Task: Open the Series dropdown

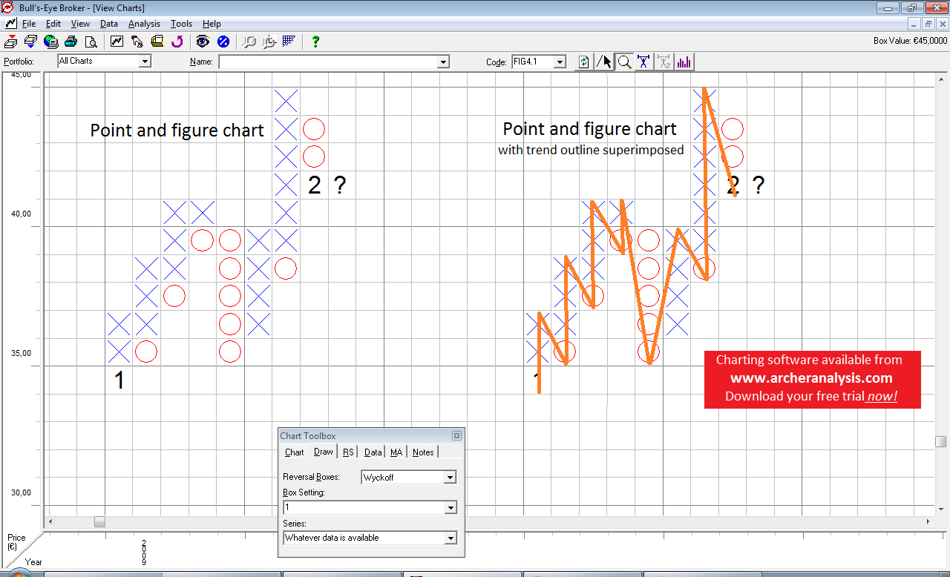Action: click(450, 538)
